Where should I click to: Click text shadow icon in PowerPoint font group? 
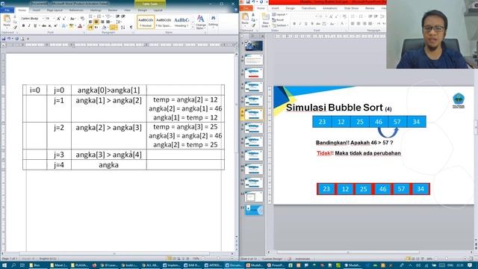[x=312, y=23]
